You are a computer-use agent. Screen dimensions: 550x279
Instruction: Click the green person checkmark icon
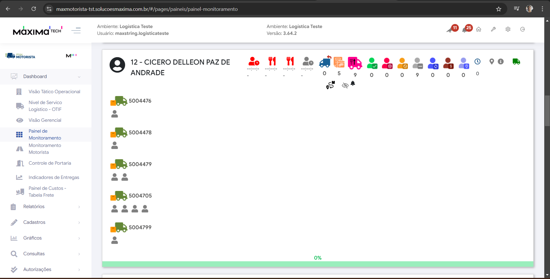pos(372,63)
